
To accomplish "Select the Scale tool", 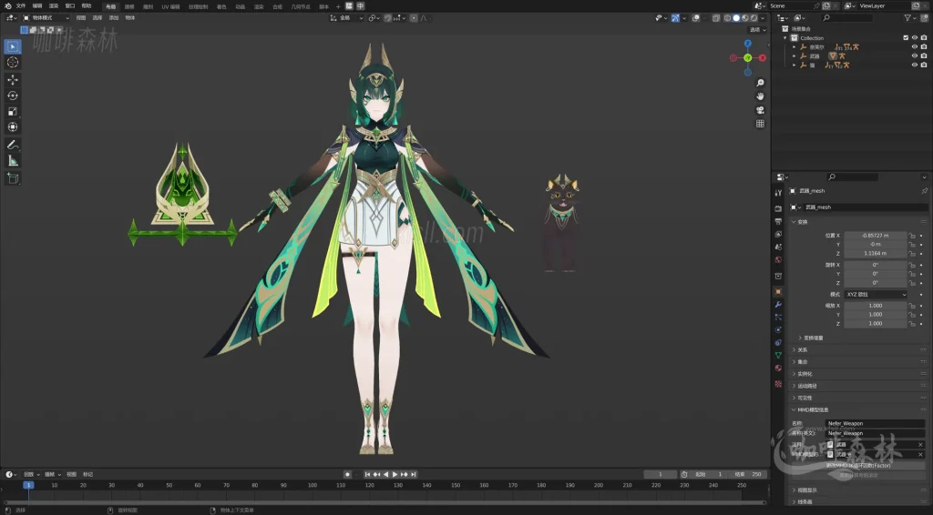I will click(x=13, y=111).
